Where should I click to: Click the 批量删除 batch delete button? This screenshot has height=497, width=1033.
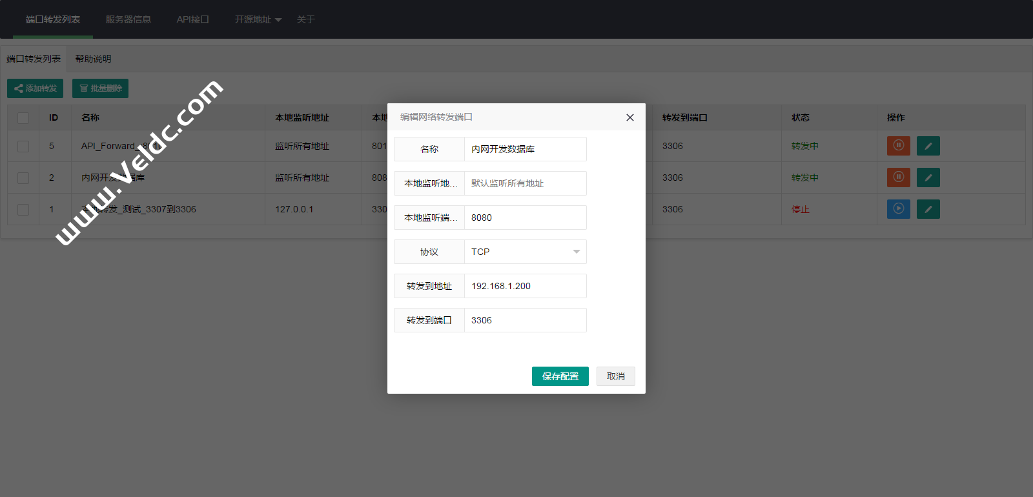point(100,88)
